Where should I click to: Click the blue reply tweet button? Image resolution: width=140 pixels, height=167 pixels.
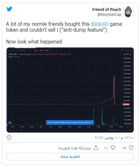(70, 156)
